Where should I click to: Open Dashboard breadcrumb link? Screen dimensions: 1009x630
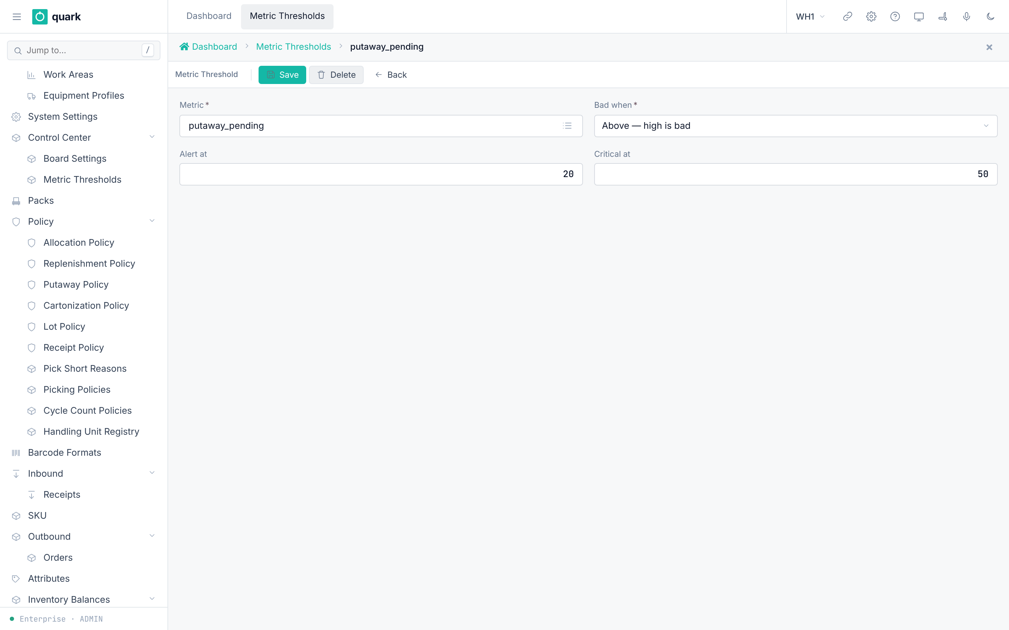[x=214, y=47]
